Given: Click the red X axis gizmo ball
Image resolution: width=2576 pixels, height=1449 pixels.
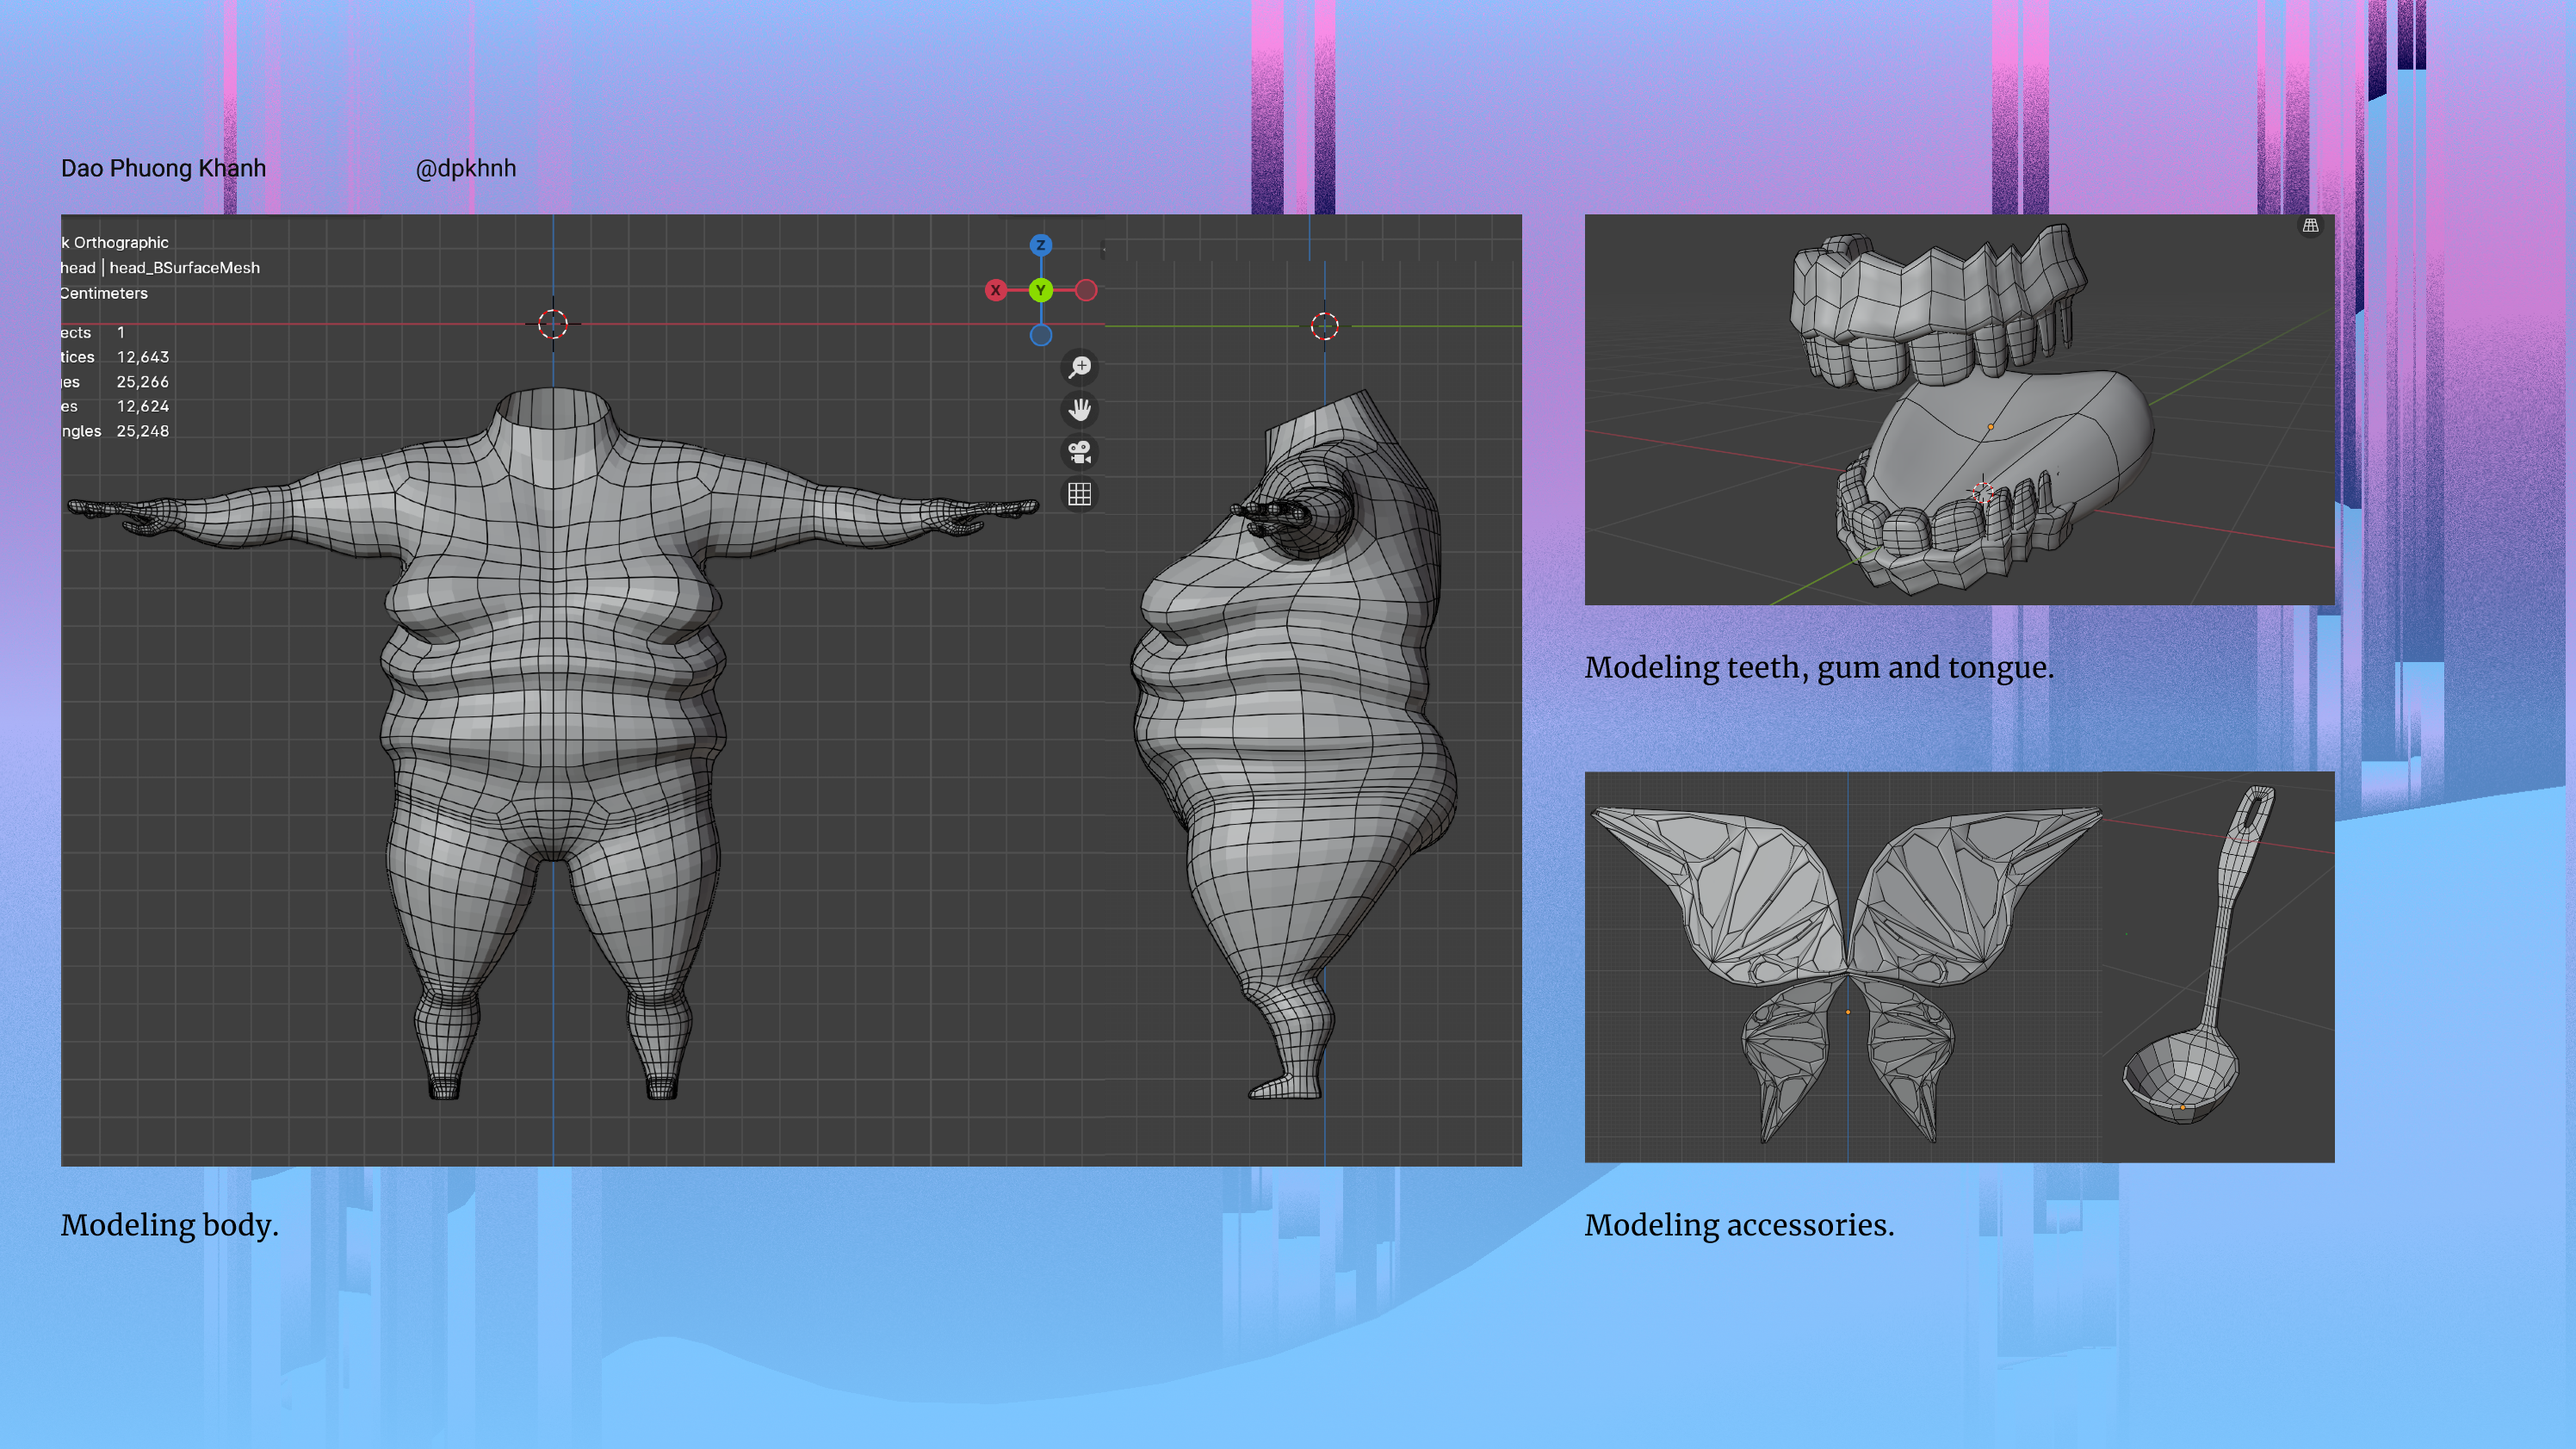Looking at the screenshot, I should tap(995, 290).
